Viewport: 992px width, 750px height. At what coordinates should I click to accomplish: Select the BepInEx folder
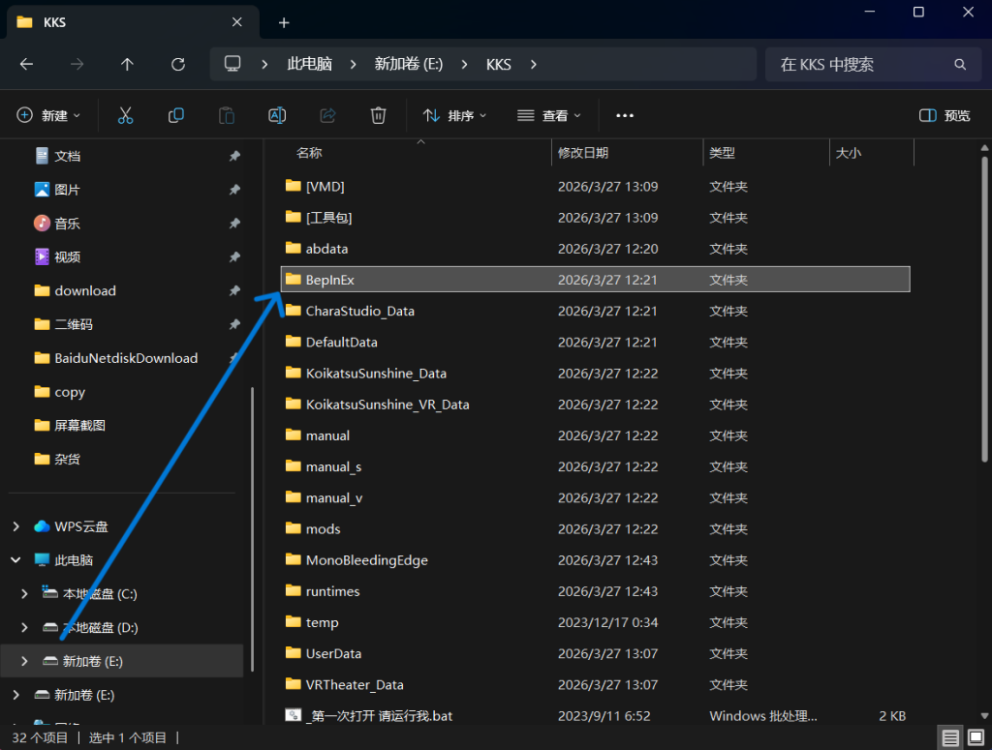pos(596,280)
